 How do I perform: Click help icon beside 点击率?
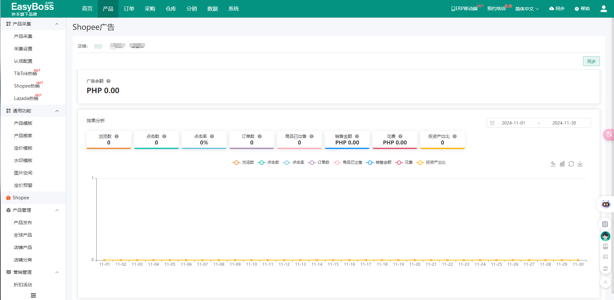pyautogui.click(x=212, y=136)
